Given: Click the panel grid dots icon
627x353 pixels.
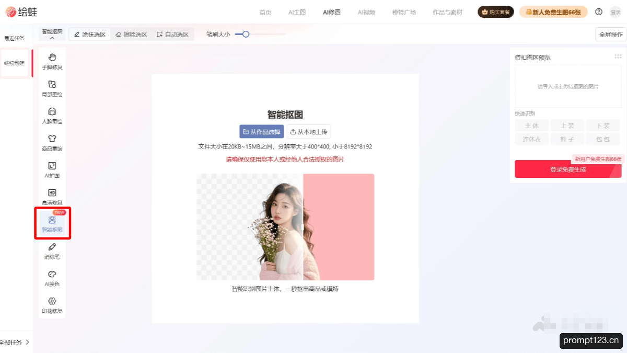Looking at the screenshot, I should coord(618,56).
